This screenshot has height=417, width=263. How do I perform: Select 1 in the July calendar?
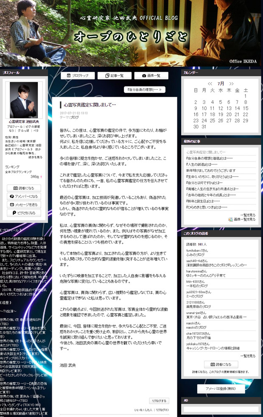tap(246, 96)
